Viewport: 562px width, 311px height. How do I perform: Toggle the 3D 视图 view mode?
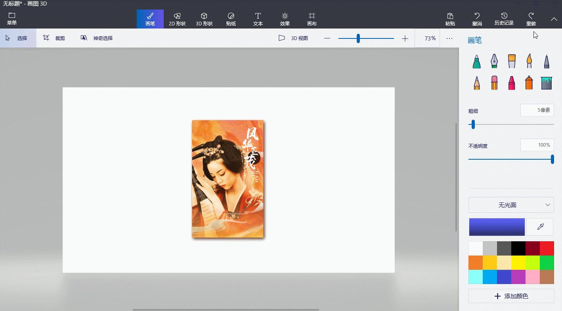click(293, 38)
